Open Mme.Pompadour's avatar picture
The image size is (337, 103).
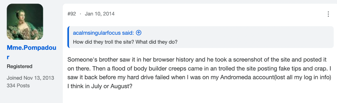(x=25, y=22)
